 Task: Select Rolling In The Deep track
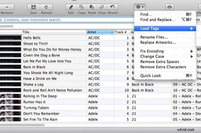point(40,96)
